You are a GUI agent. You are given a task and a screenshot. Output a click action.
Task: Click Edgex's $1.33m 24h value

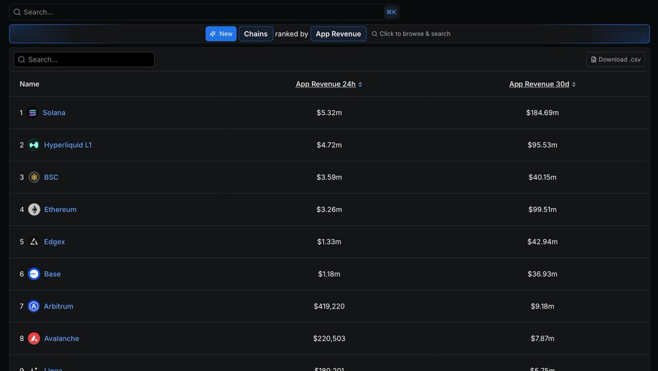pos(329,241)
